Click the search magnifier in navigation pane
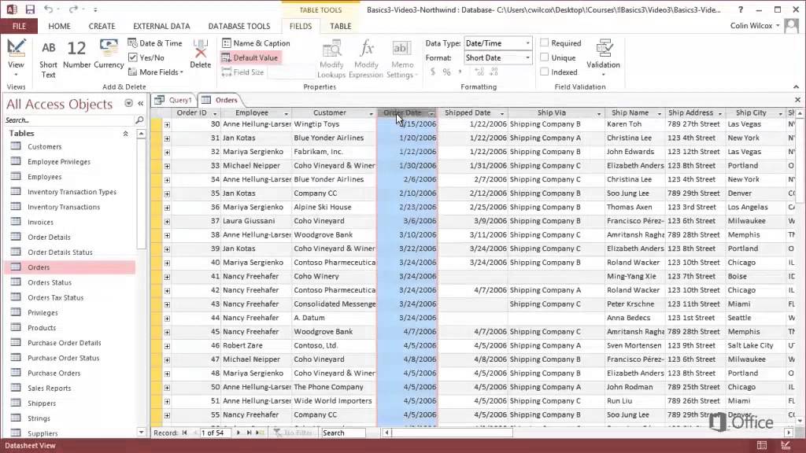The height and width of the screenshot is (453, 806). pos(139,120)
